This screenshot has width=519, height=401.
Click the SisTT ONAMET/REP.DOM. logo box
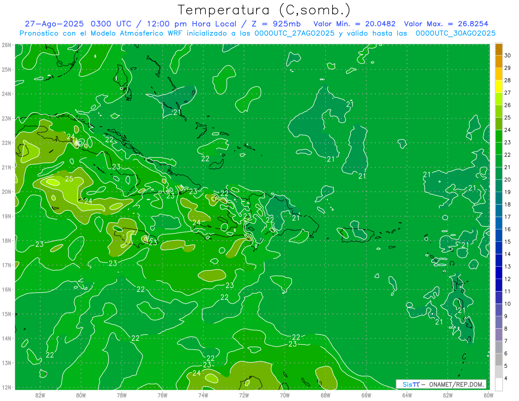point(441,384)
